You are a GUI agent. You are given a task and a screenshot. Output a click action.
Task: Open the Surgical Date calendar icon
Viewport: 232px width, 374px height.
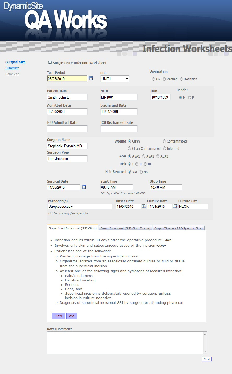[x=84, y=187]
